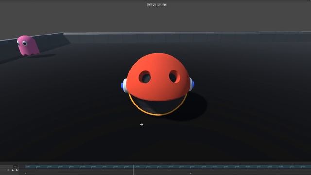Click the small list icon above timeline controls
The width and height of the screenshot is (311, 175).
click(x=15, y=166)
